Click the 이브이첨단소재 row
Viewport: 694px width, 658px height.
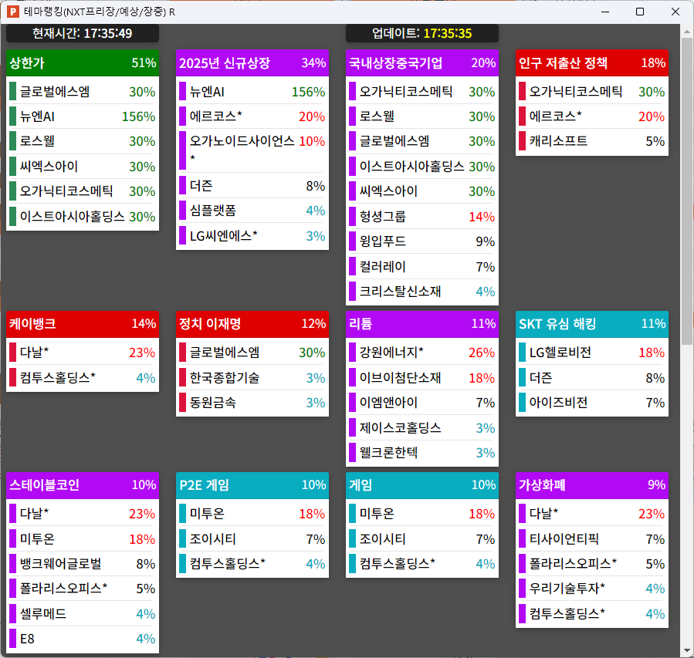(x=422, y=378)
